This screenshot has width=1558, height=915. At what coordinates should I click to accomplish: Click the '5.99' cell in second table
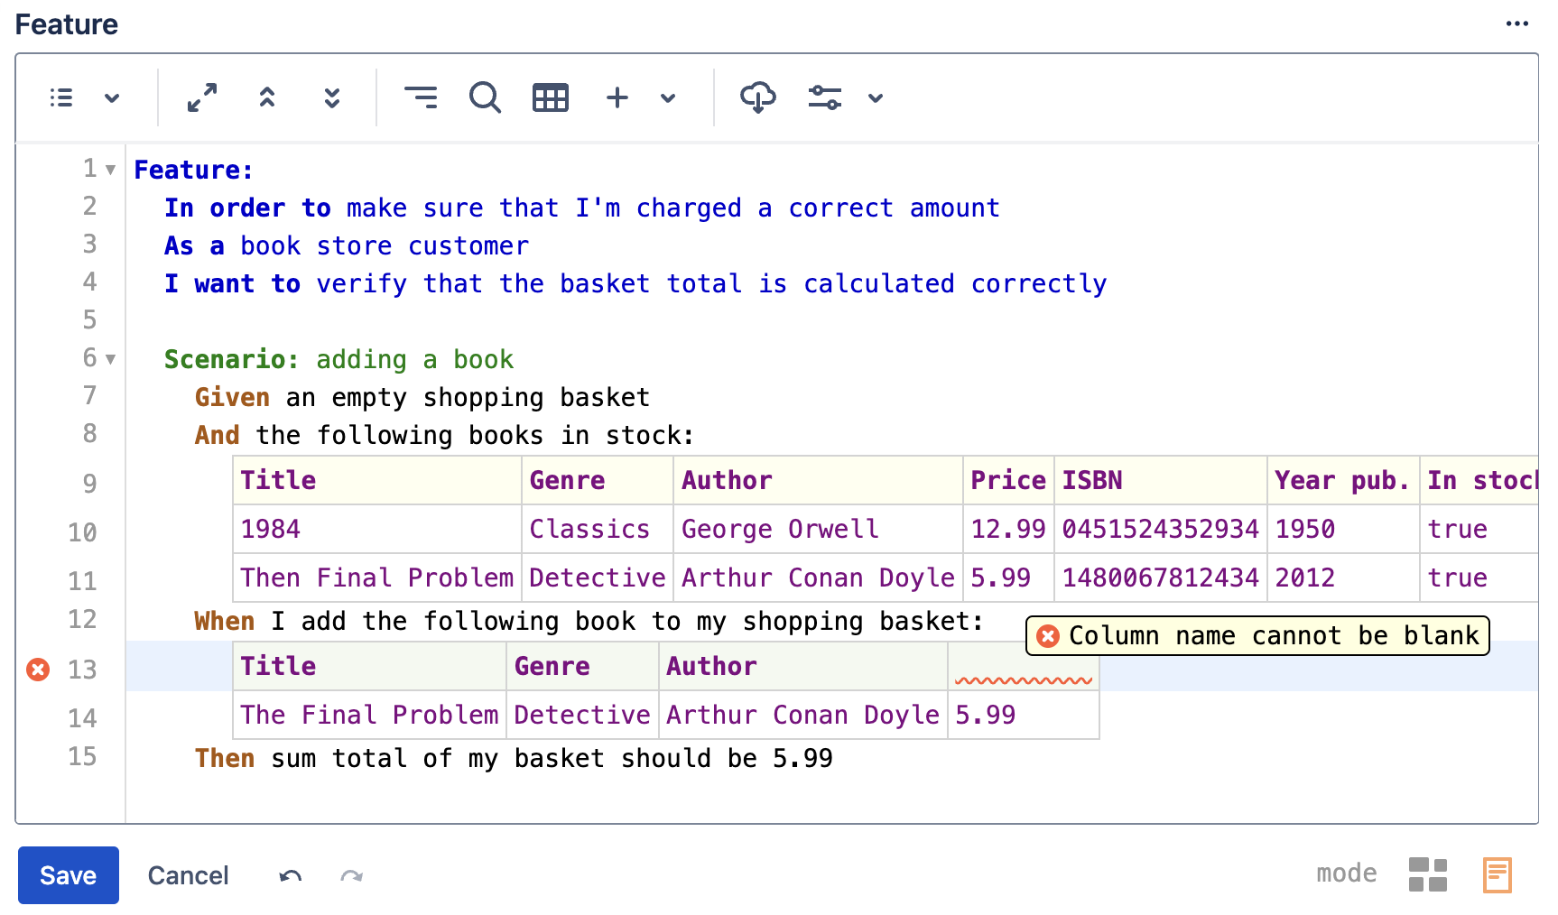(x=1024, y=715)
